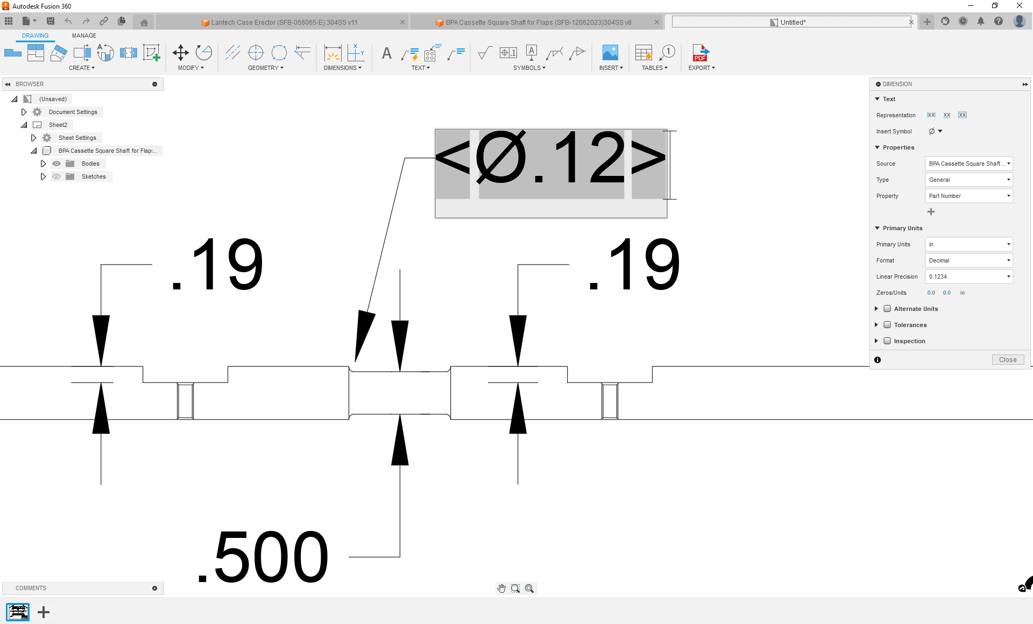The width and height of the screenshot is (1033, 624).
Task: Select the Center Mark geometry tool
Action: click(x=256, y=52)
